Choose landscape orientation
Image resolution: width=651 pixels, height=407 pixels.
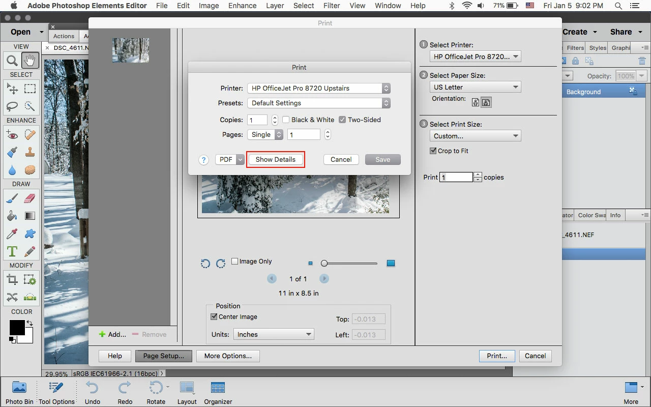(486, 102)
